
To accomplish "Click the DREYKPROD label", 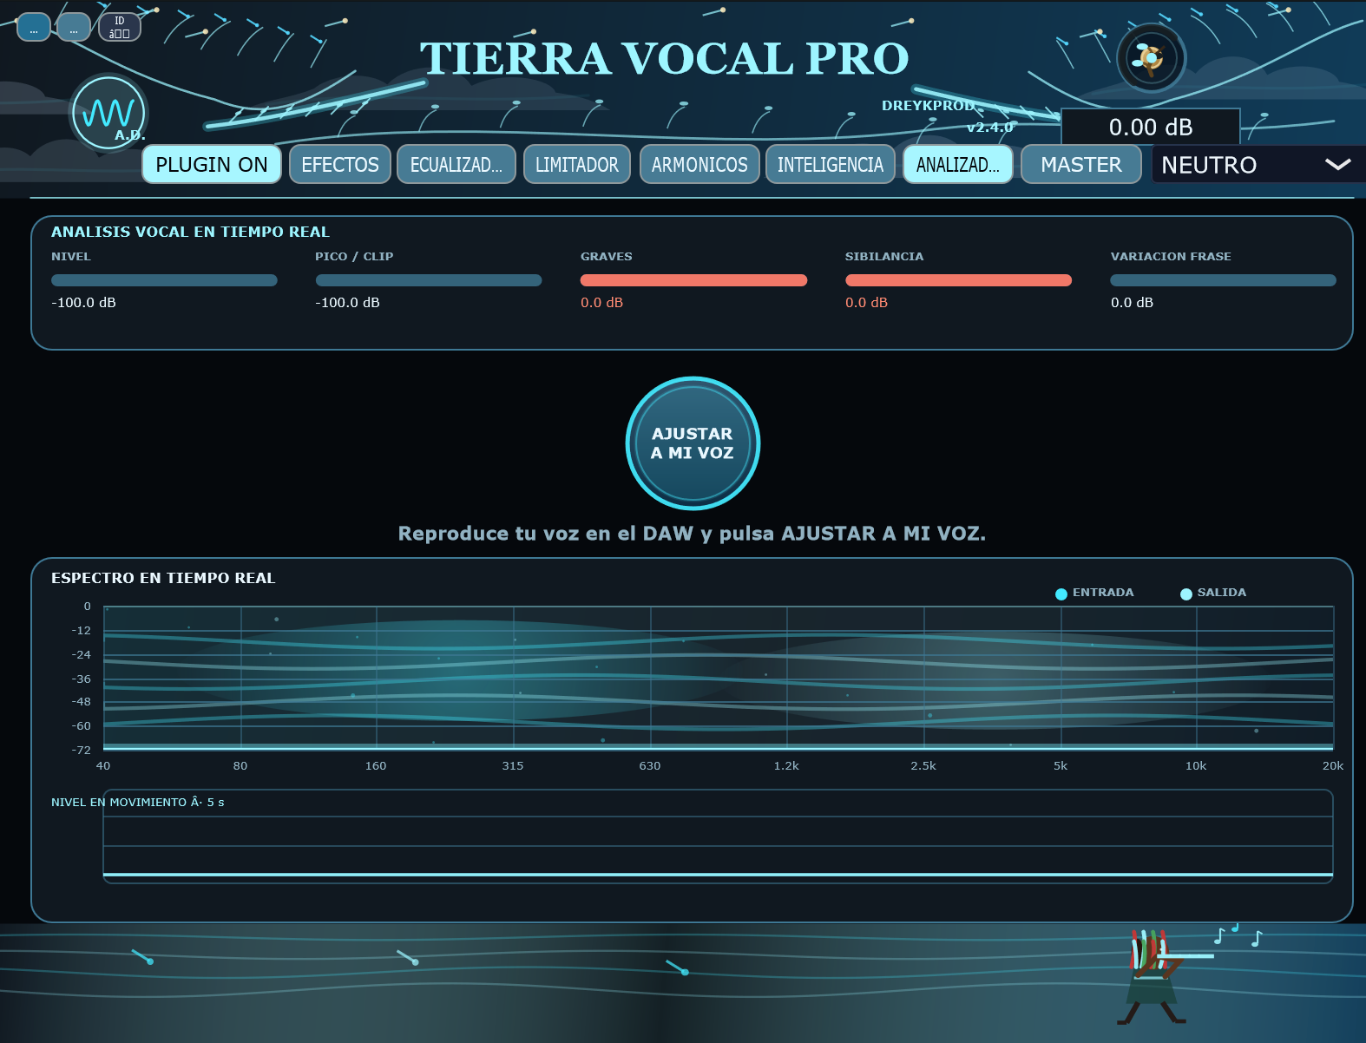I will pos(929,106).
